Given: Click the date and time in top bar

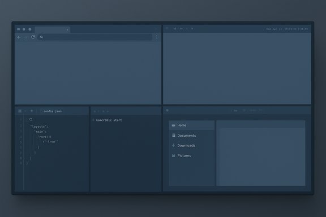Looking at the screenshot, I should coord(287,29).
